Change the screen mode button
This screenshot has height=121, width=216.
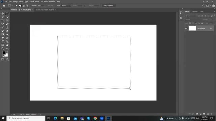click(x=7, y=59)
